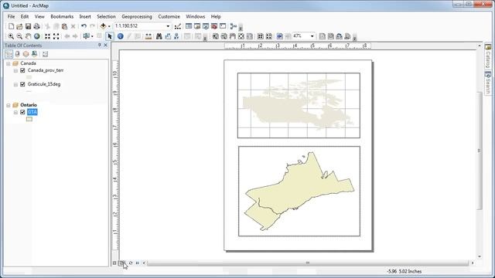Open the map scale dropdown
This screenshot has height=278, width=495.
pos(168,26)
